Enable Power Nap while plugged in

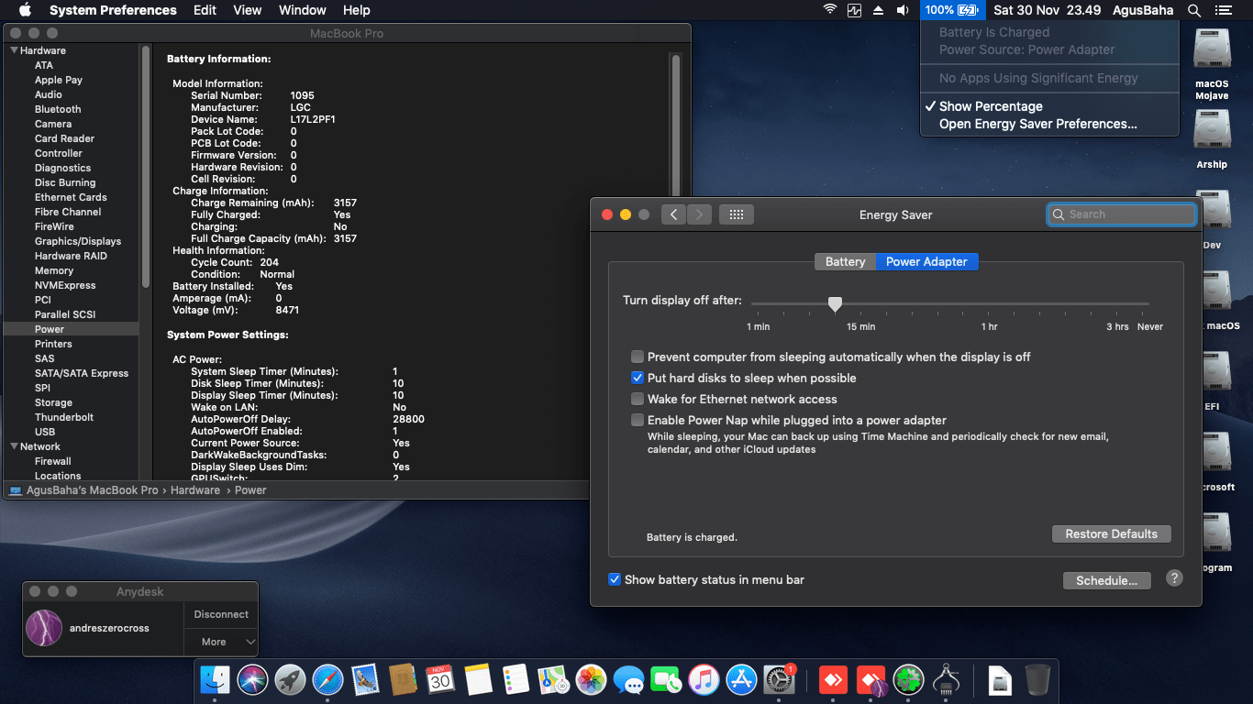[x=638, y=420]
